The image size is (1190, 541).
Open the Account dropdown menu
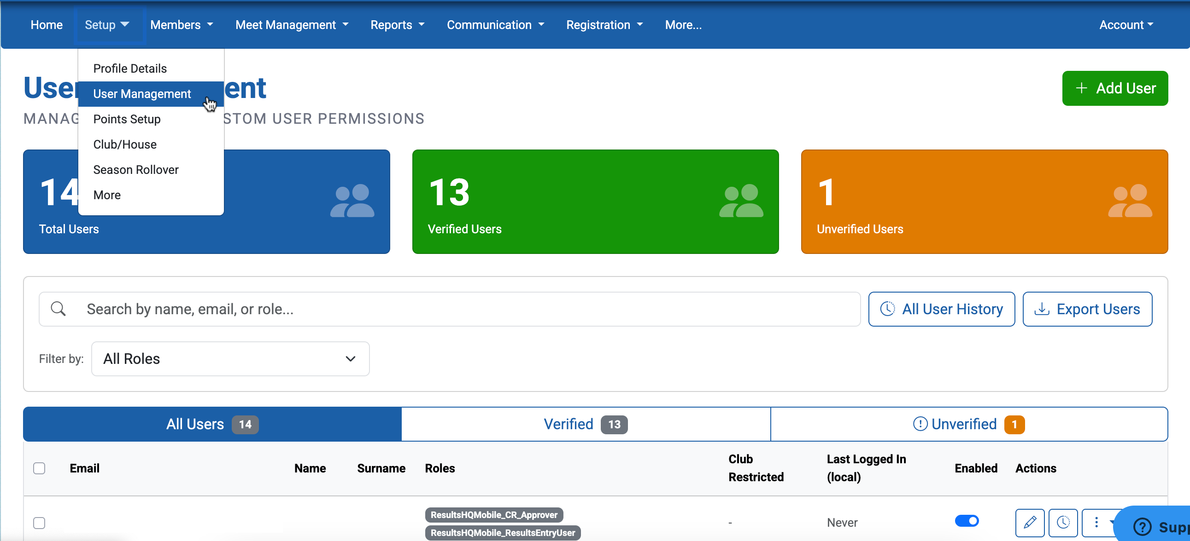(x=1126, y=25)
